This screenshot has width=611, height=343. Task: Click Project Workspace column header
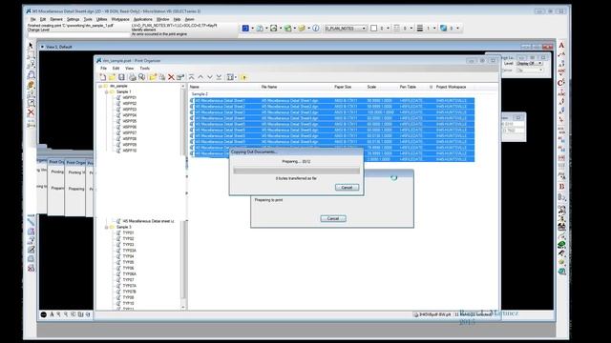pos(451,87)
